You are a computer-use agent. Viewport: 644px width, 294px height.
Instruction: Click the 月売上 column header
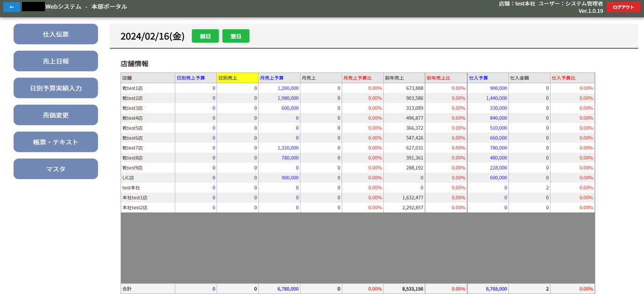(x=321, y=78)
